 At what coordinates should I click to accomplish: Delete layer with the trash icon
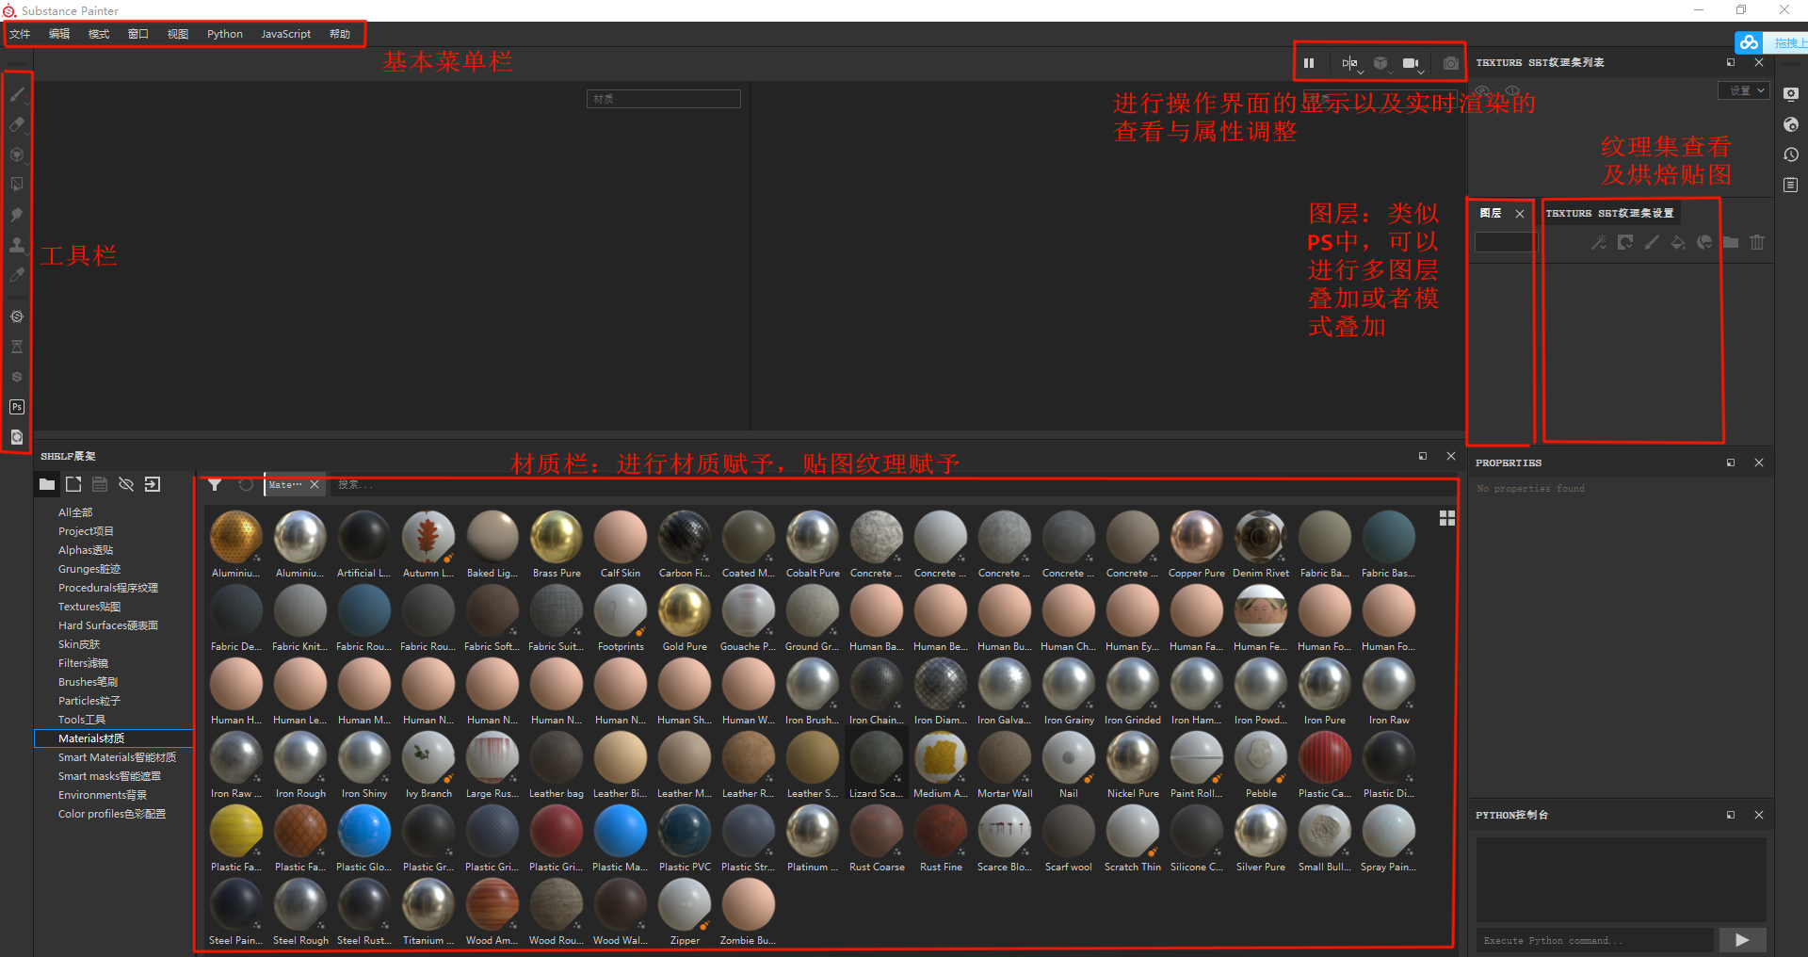1757,242
